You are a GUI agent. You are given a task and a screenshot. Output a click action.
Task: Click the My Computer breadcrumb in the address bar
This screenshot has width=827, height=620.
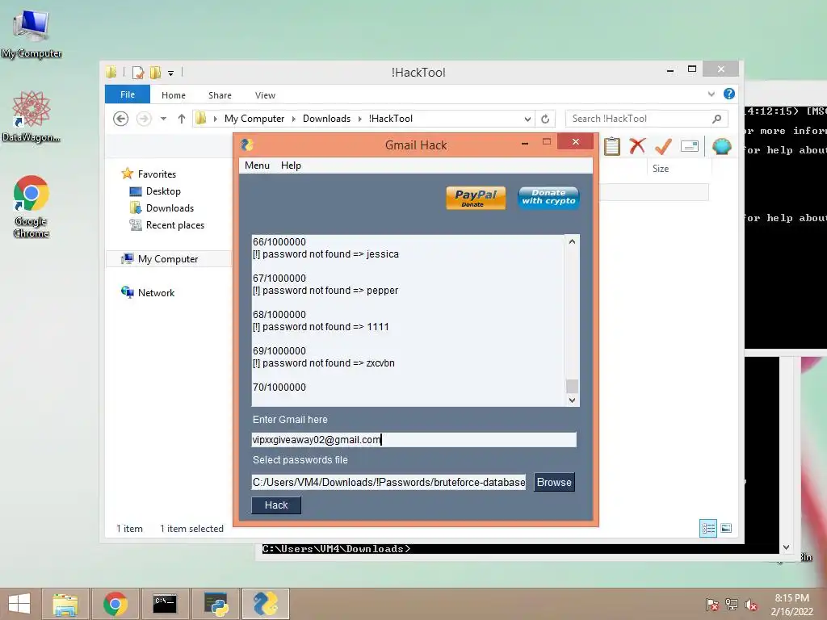point(254,119)
